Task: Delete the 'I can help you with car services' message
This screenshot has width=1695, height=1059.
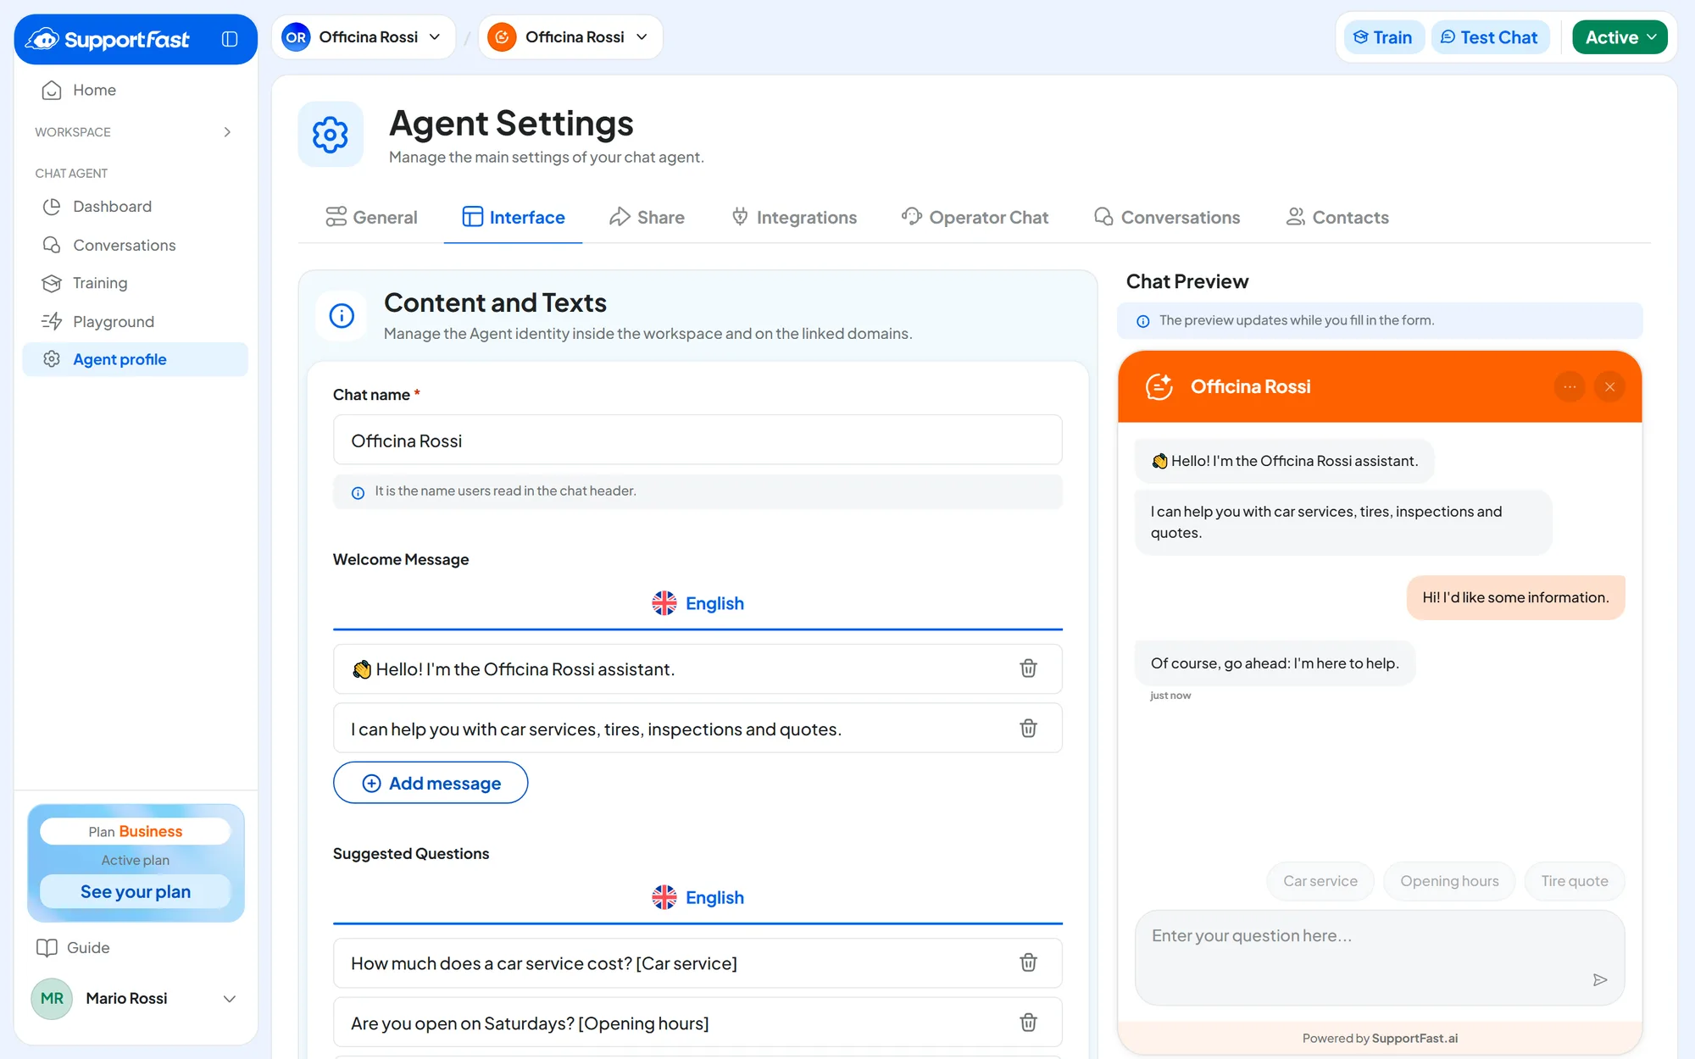Action: click(1028, 729)
